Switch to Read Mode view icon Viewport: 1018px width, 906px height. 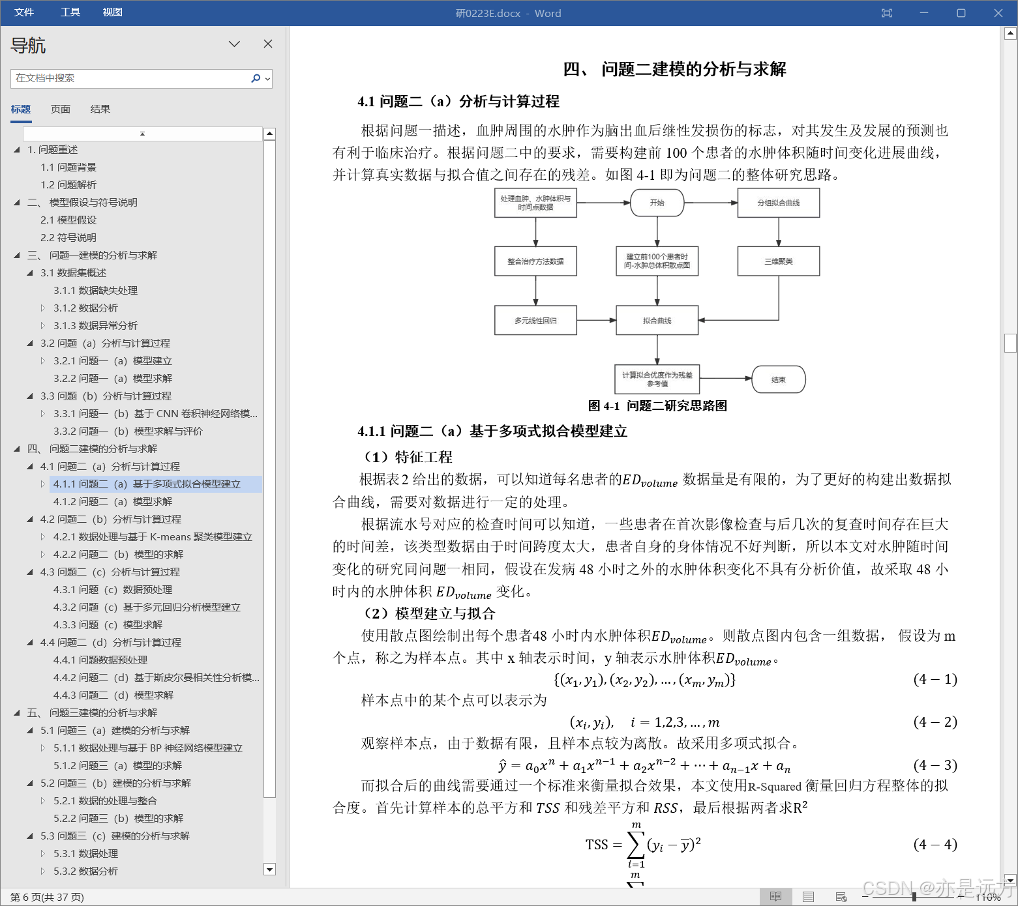776,897
